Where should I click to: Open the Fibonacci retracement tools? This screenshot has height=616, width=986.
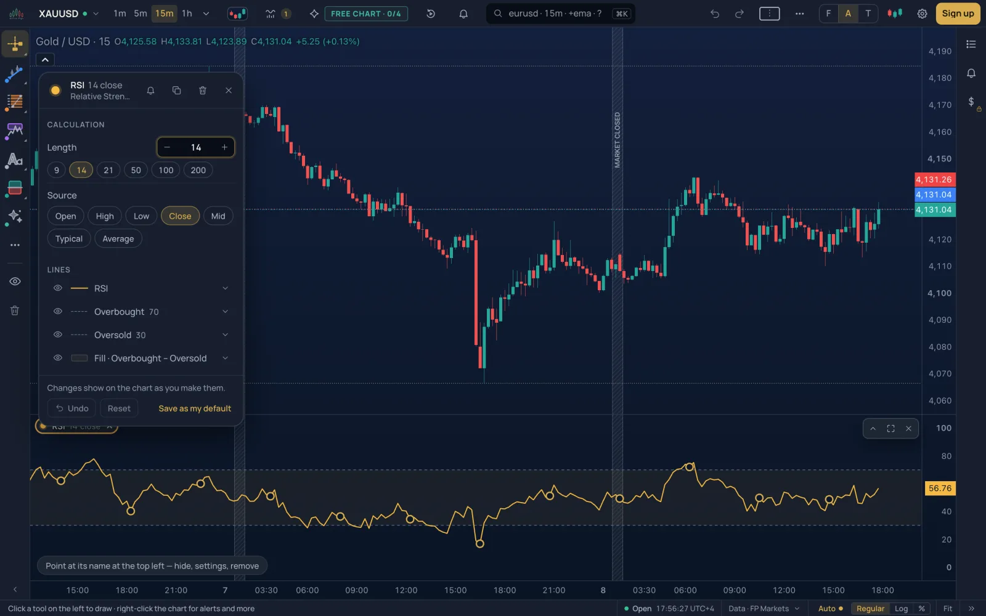pyautogui.click(x=15, y=102)
